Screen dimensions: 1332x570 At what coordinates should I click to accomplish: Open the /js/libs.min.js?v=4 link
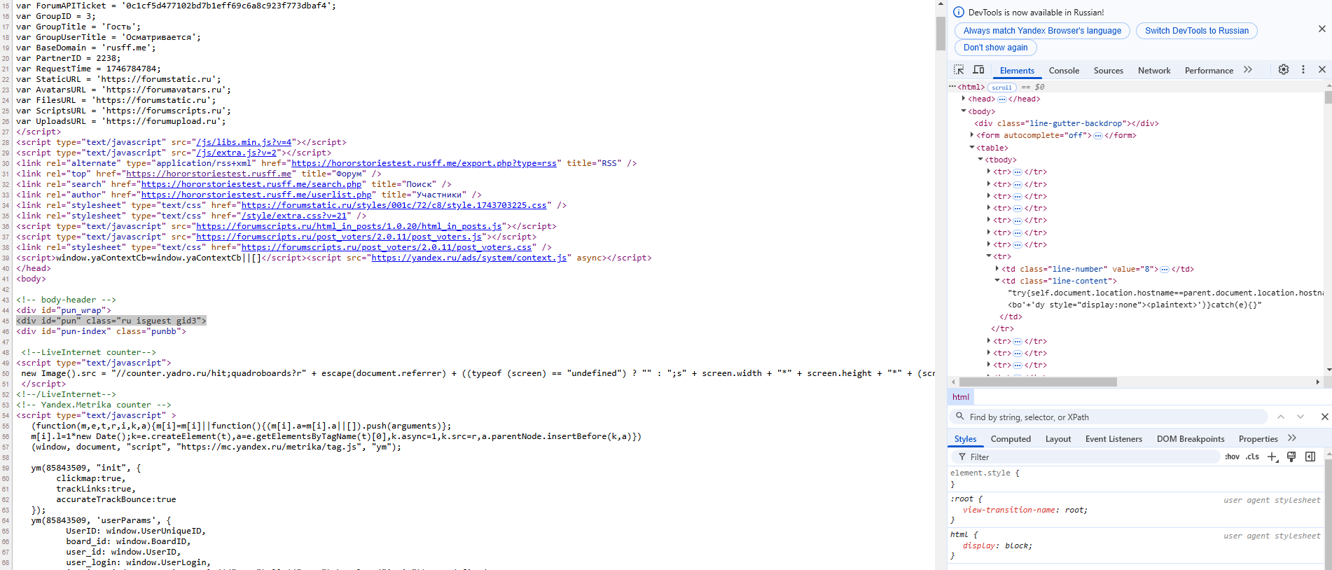pos(244,142)
